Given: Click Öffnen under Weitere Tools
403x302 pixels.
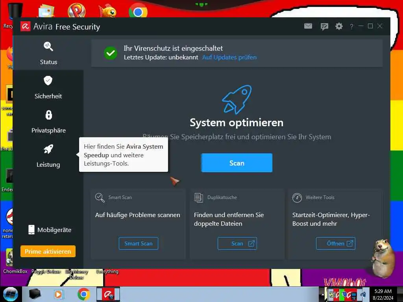Looking at the screenshot, I should point(336,243).
